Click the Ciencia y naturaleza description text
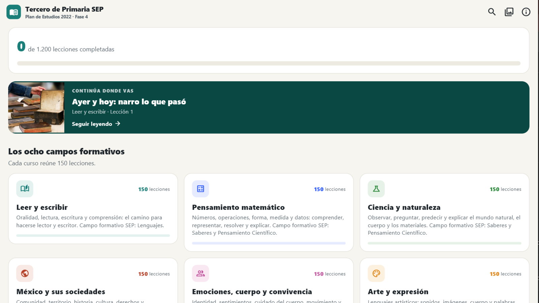539x303 pixels. point(444,225)
